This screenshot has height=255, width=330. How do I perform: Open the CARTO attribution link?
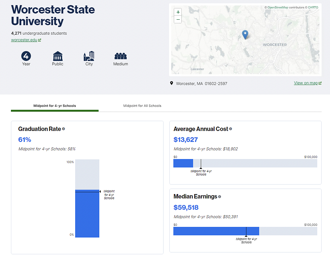tap(313, 7)
